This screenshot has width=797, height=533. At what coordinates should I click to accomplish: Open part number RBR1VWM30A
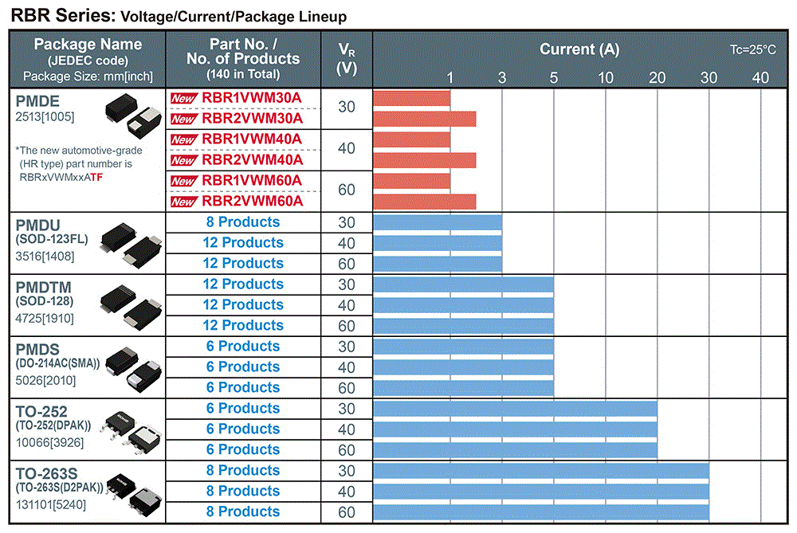252,97
